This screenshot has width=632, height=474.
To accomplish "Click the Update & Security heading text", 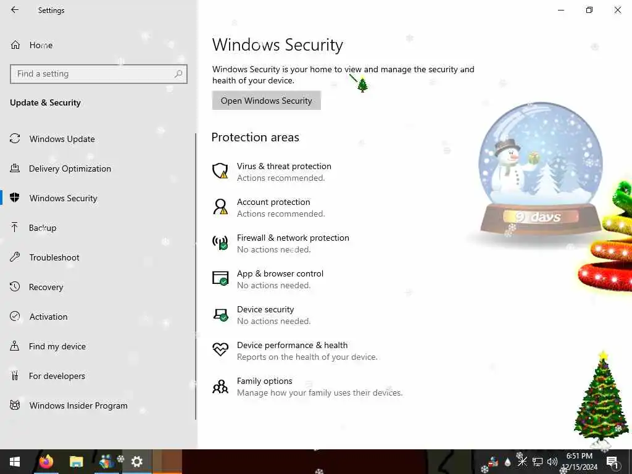I will tap(45, 103).
